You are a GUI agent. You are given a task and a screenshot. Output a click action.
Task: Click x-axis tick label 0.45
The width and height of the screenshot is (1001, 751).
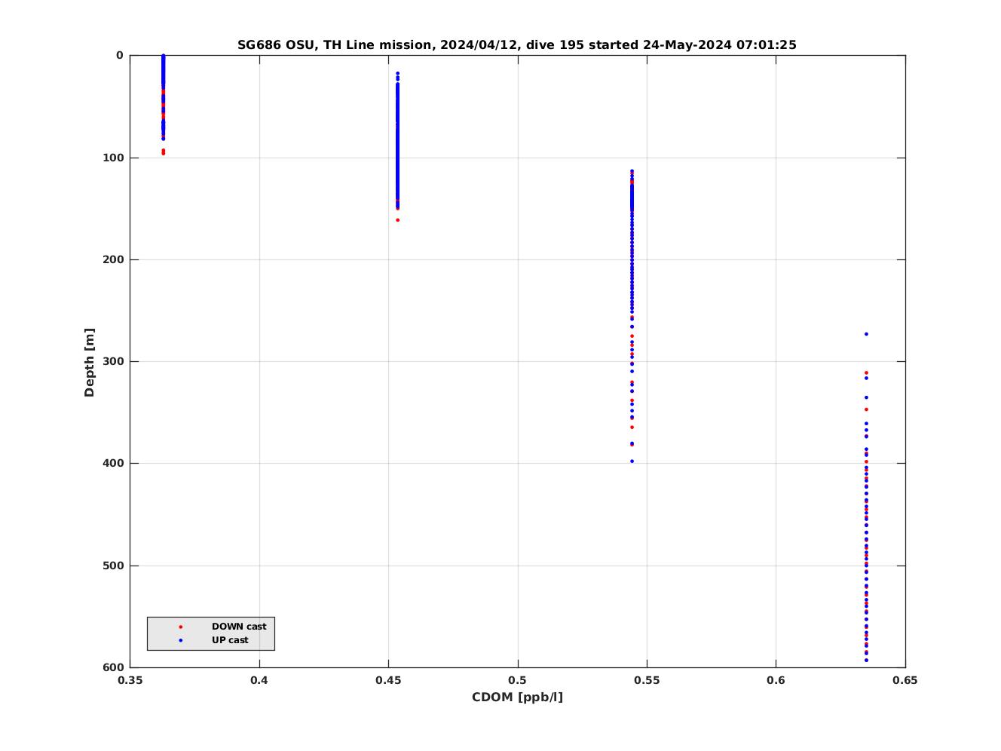[388, 680]
